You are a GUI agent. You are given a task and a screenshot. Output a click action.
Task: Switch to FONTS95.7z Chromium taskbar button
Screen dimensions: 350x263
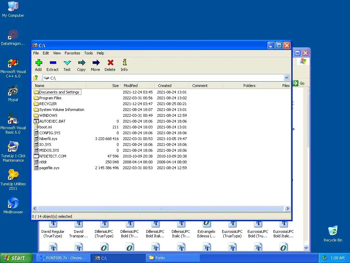tap(63, 258)
